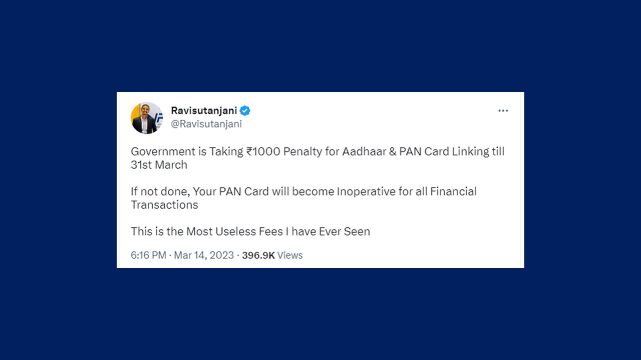Screen dimensions: 641x360
Task: Open the three-dot More options menu
Action: tap(503, 110)
